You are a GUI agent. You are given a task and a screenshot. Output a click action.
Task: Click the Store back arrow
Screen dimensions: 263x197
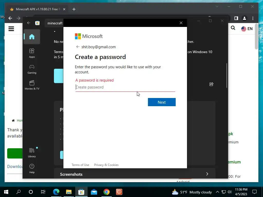point(29,23)
